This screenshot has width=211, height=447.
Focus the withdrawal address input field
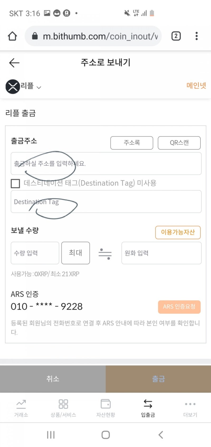pyautogui.click(x=106, y=164)
